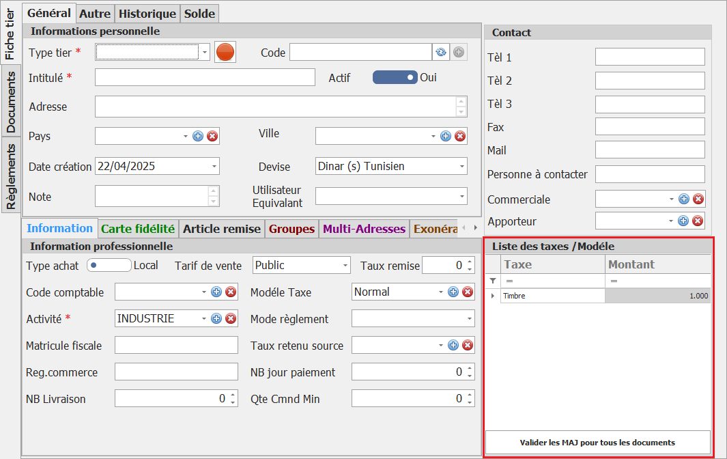This screenshot has width=727, height=459.
Task: Add a new Modèle Taxe with plus icon
Action: tap(453, 292)
